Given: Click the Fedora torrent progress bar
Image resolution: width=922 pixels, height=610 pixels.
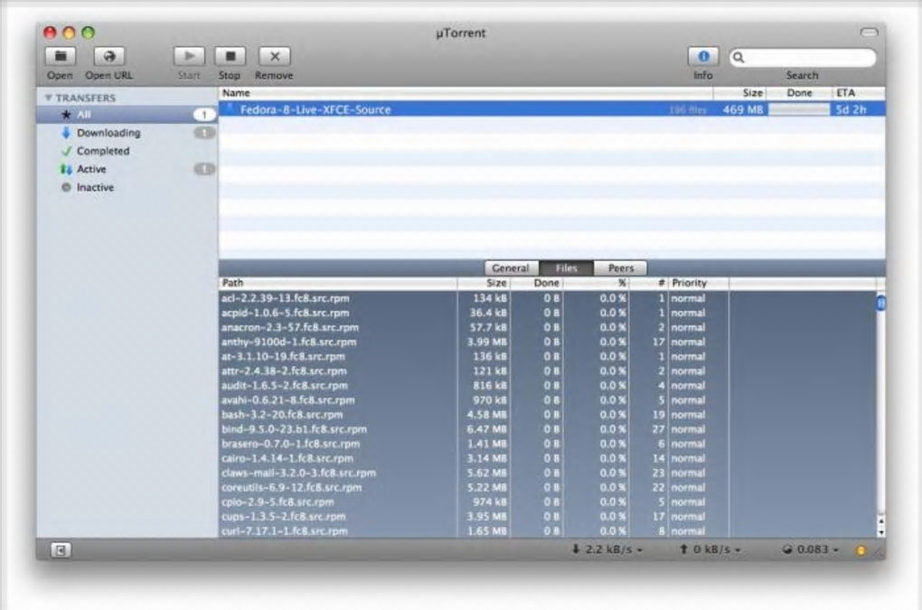Looking at the screenshot, I should click(798, 109).
